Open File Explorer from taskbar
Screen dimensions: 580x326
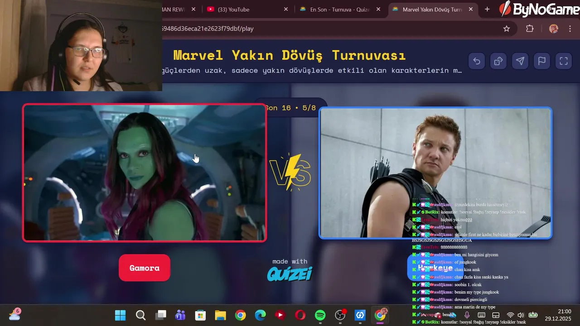coord(220,315)
